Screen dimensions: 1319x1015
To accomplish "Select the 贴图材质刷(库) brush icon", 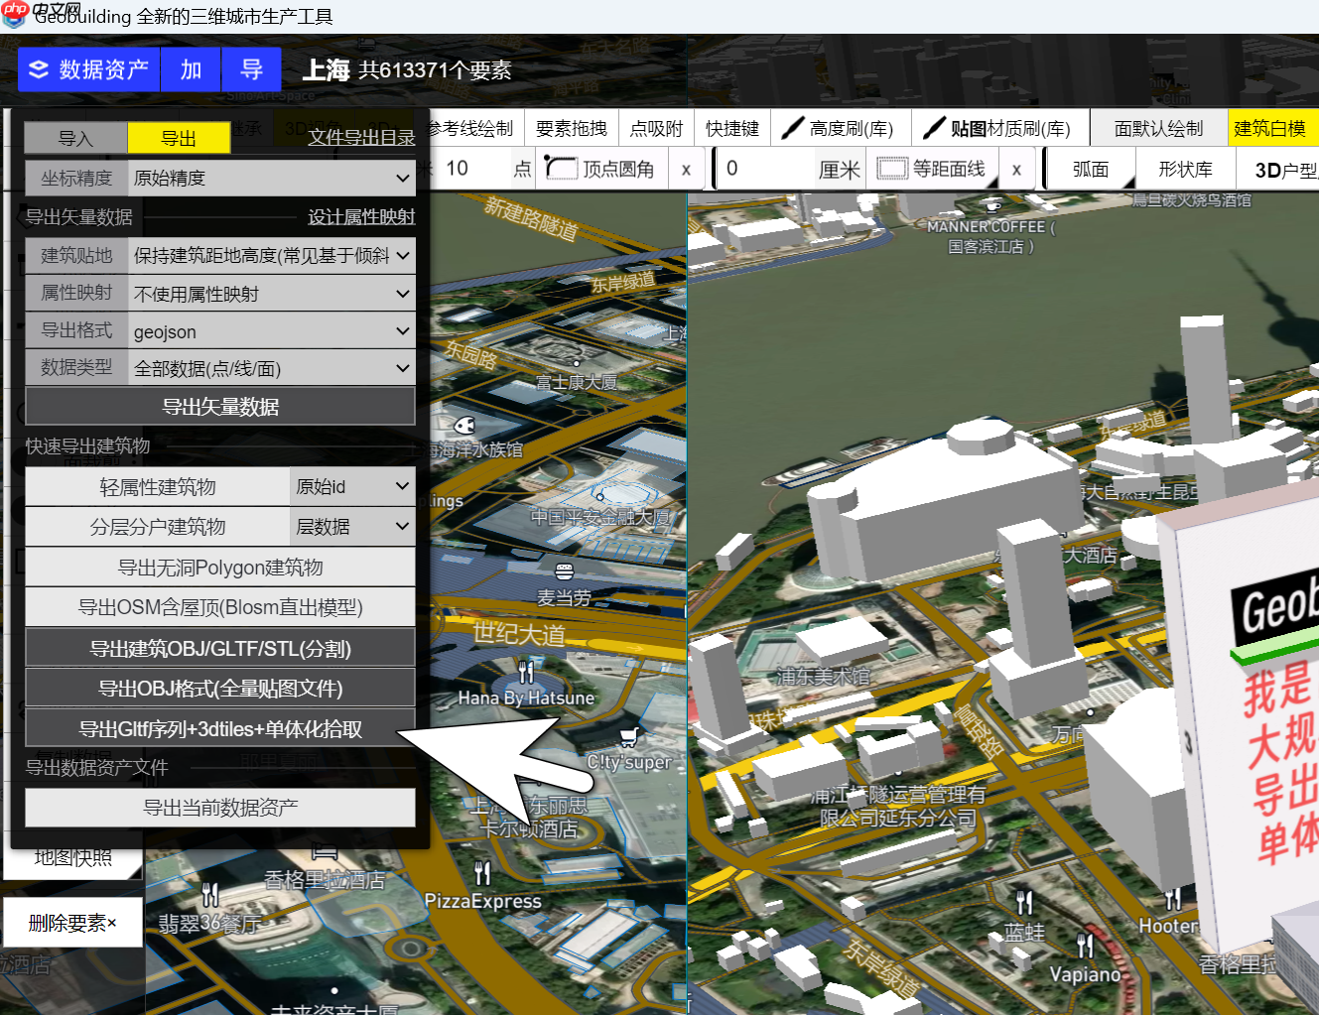I will [x=934, y=127].
